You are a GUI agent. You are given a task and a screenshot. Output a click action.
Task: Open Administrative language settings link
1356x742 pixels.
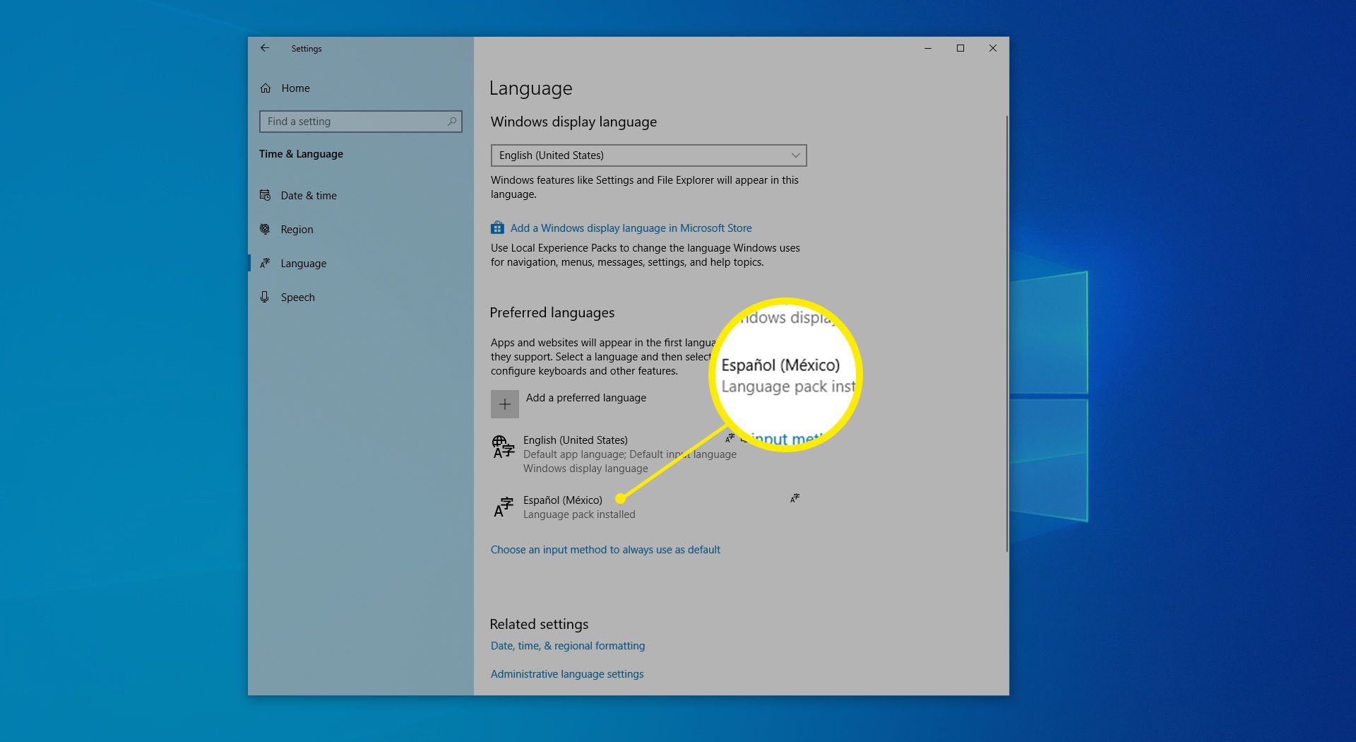[x=567, y=674]
